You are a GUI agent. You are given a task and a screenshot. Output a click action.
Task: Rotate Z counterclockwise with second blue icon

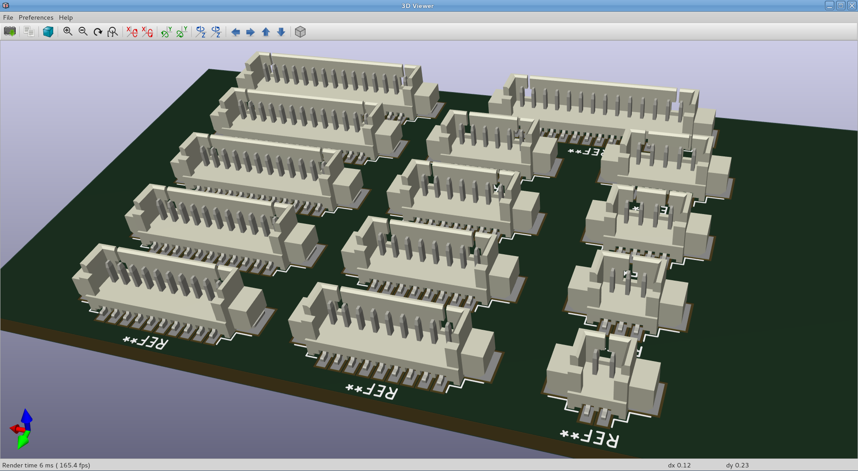tap(216, 32)
